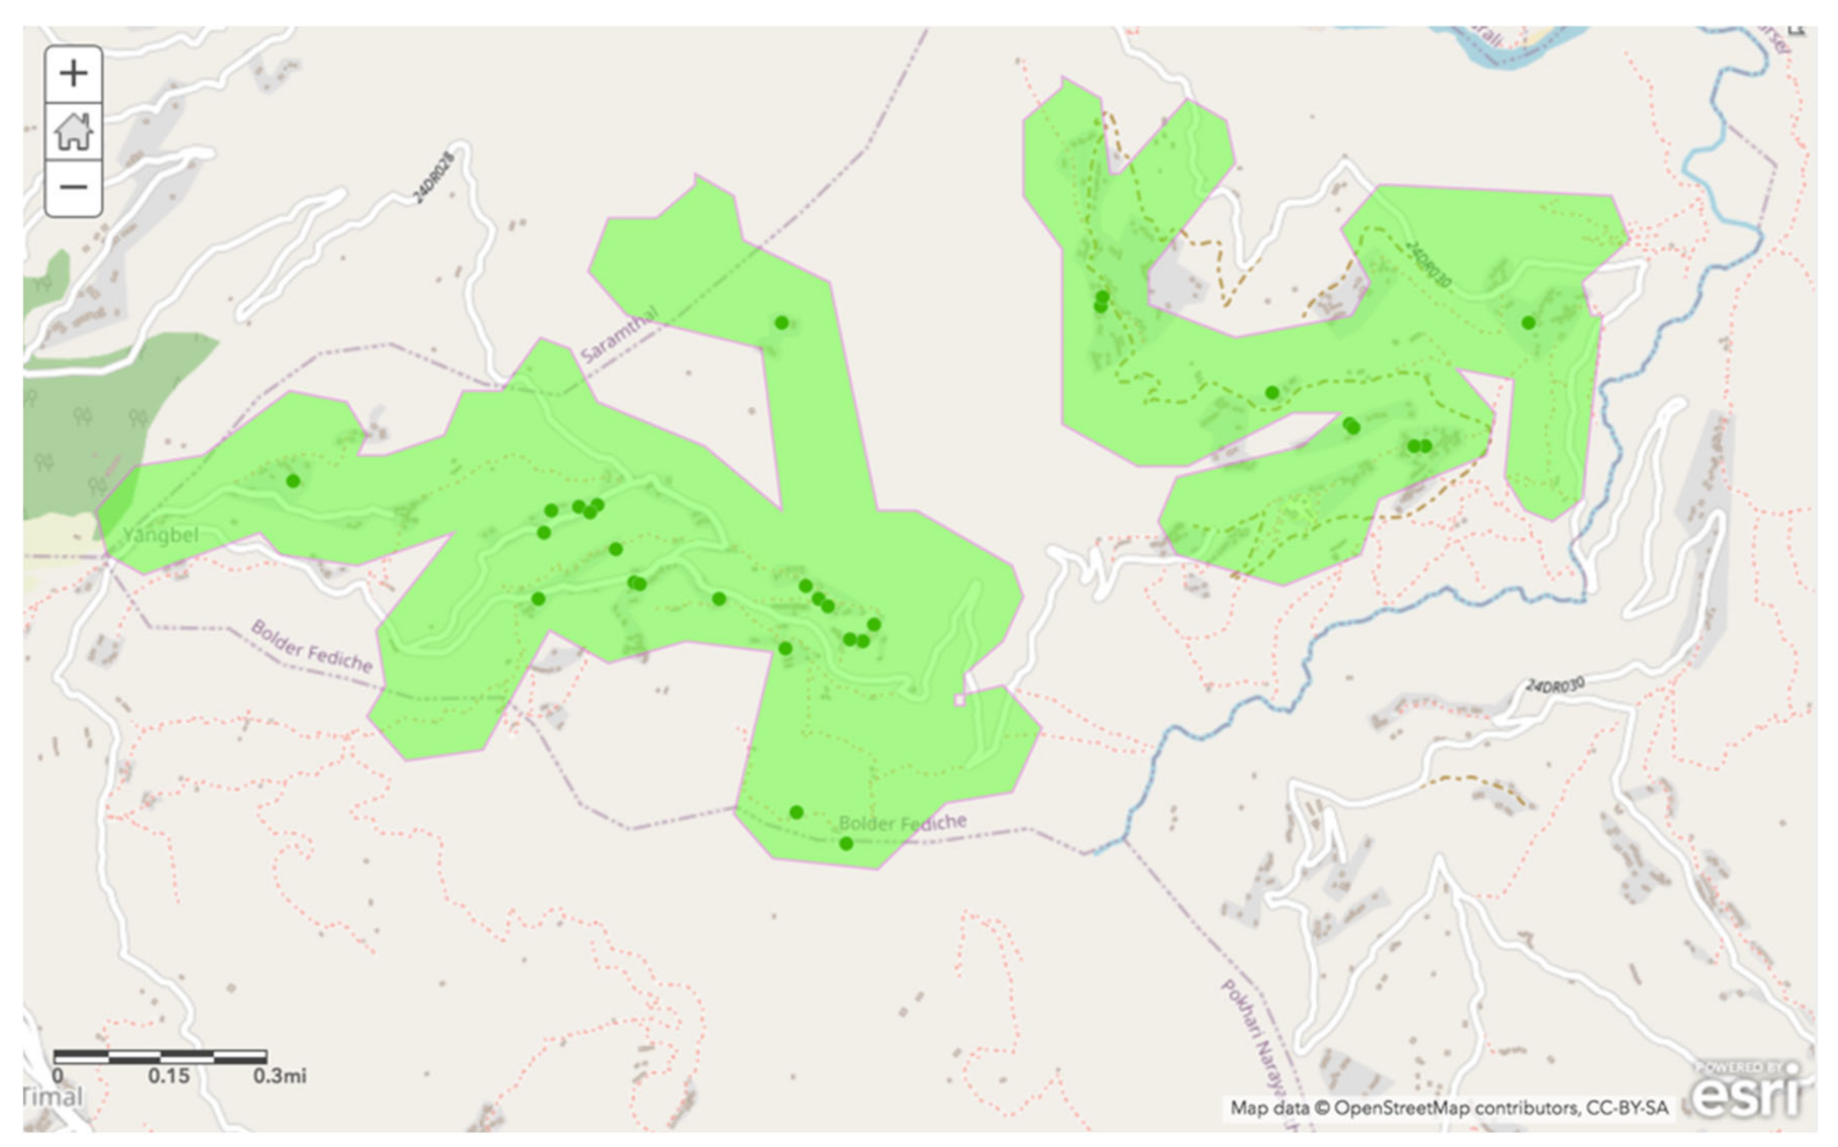Select the isolated green point near Saramthal label
The image size is (1838, 1147).
(x=781, y=323)
